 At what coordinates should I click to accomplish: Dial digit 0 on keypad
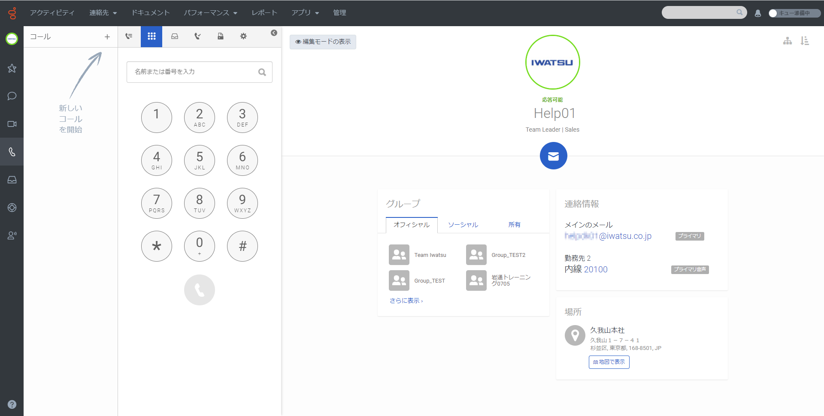(200, 246)
